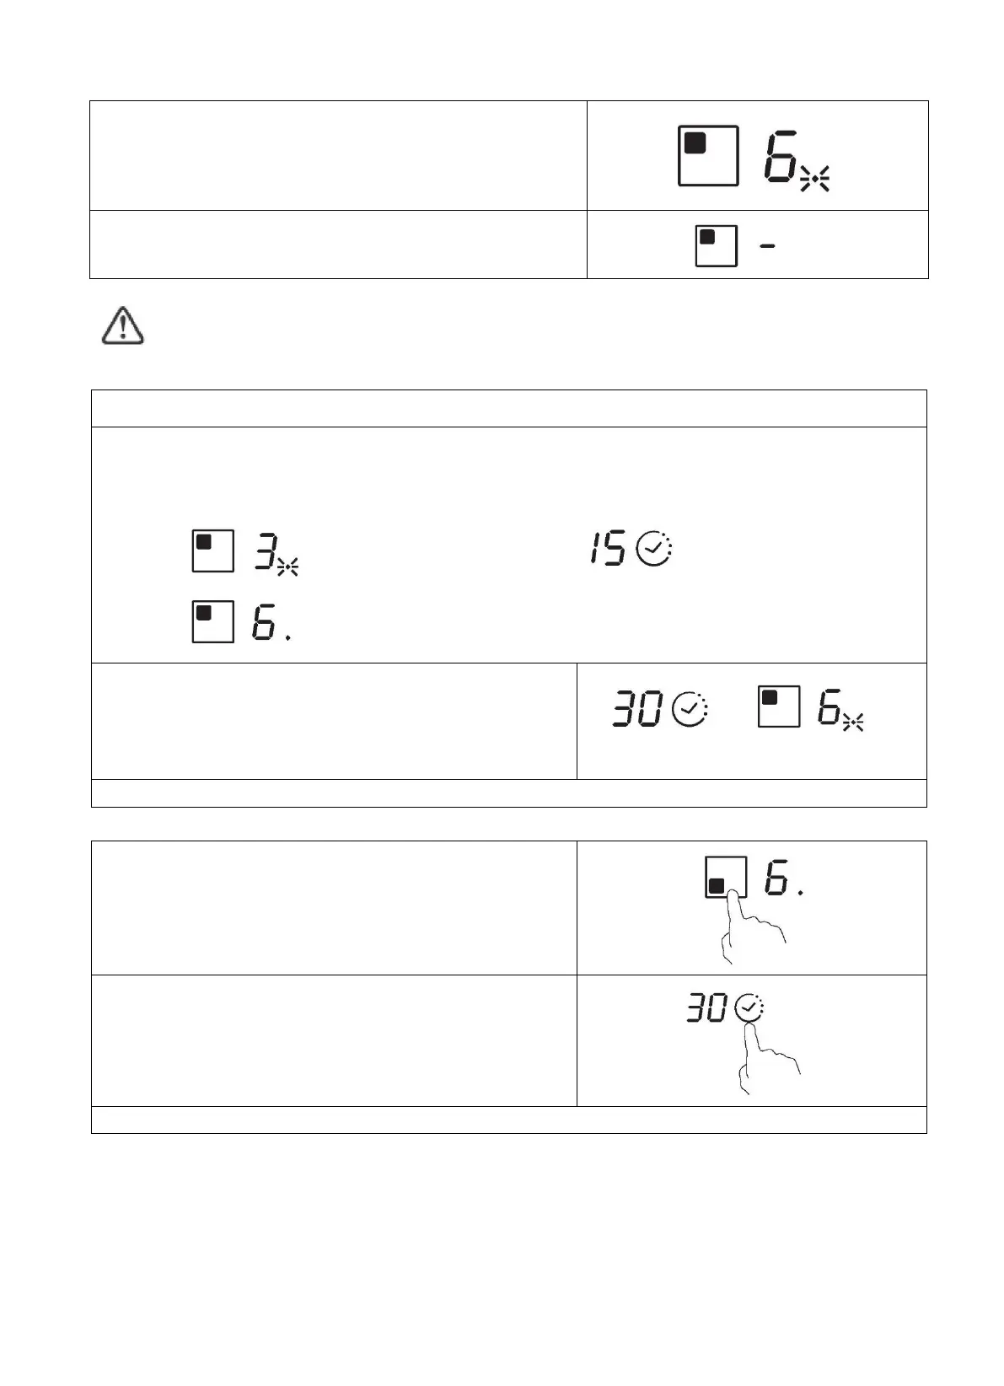Select the zone square directly below flashing 3 row

(212, 622)
